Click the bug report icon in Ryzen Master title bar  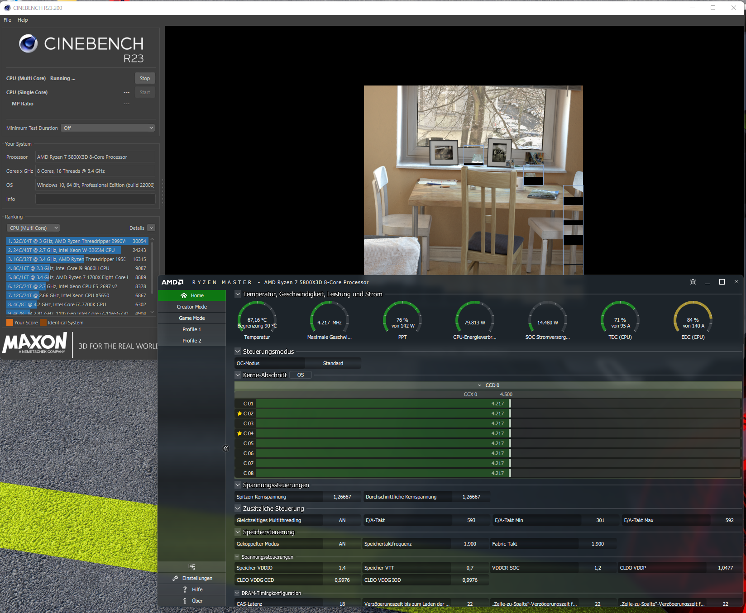(x=693, y=282)
